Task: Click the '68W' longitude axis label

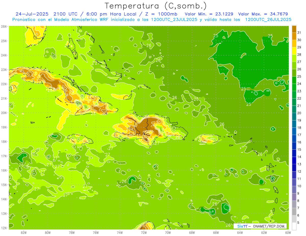Action: (192, 232)
